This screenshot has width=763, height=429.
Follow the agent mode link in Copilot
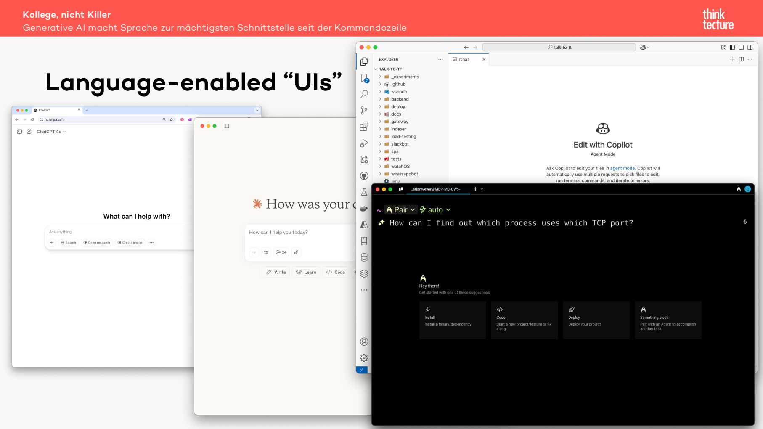[622, 168]
